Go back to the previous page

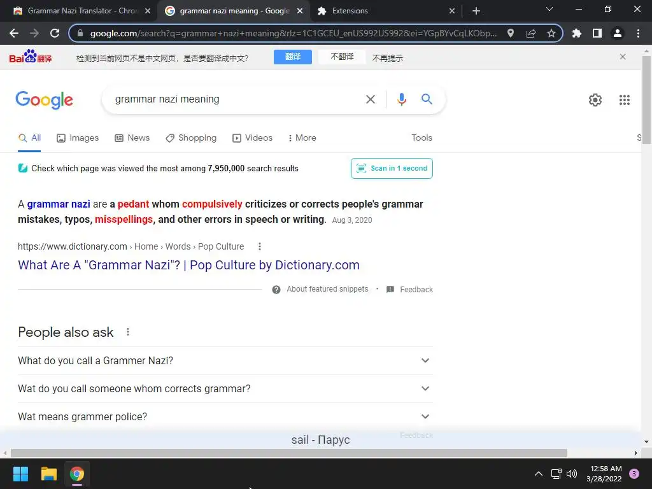tap(14, 33)
